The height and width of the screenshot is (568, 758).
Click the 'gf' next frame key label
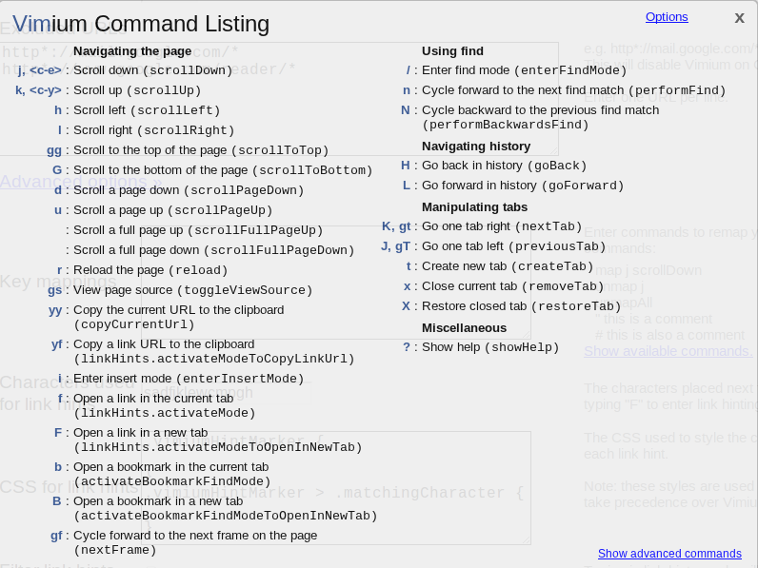pyautogui.click(x=56, y=536)
